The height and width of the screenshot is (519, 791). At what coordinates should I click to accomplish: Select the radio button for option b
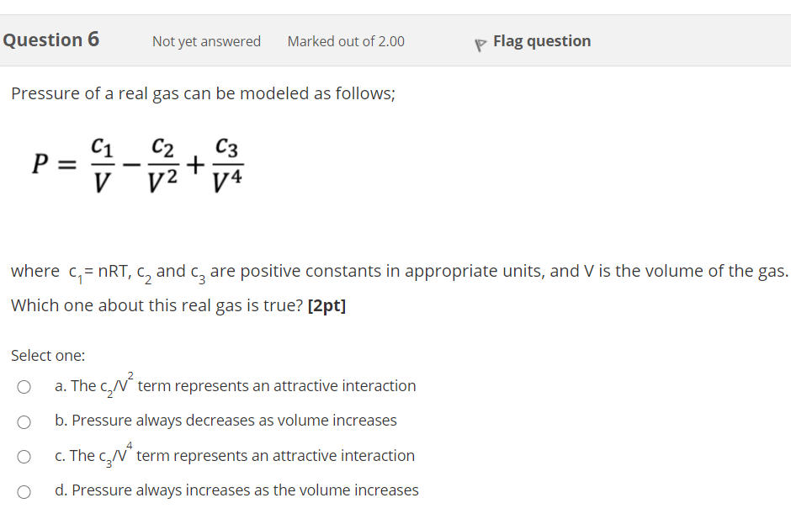24,421
